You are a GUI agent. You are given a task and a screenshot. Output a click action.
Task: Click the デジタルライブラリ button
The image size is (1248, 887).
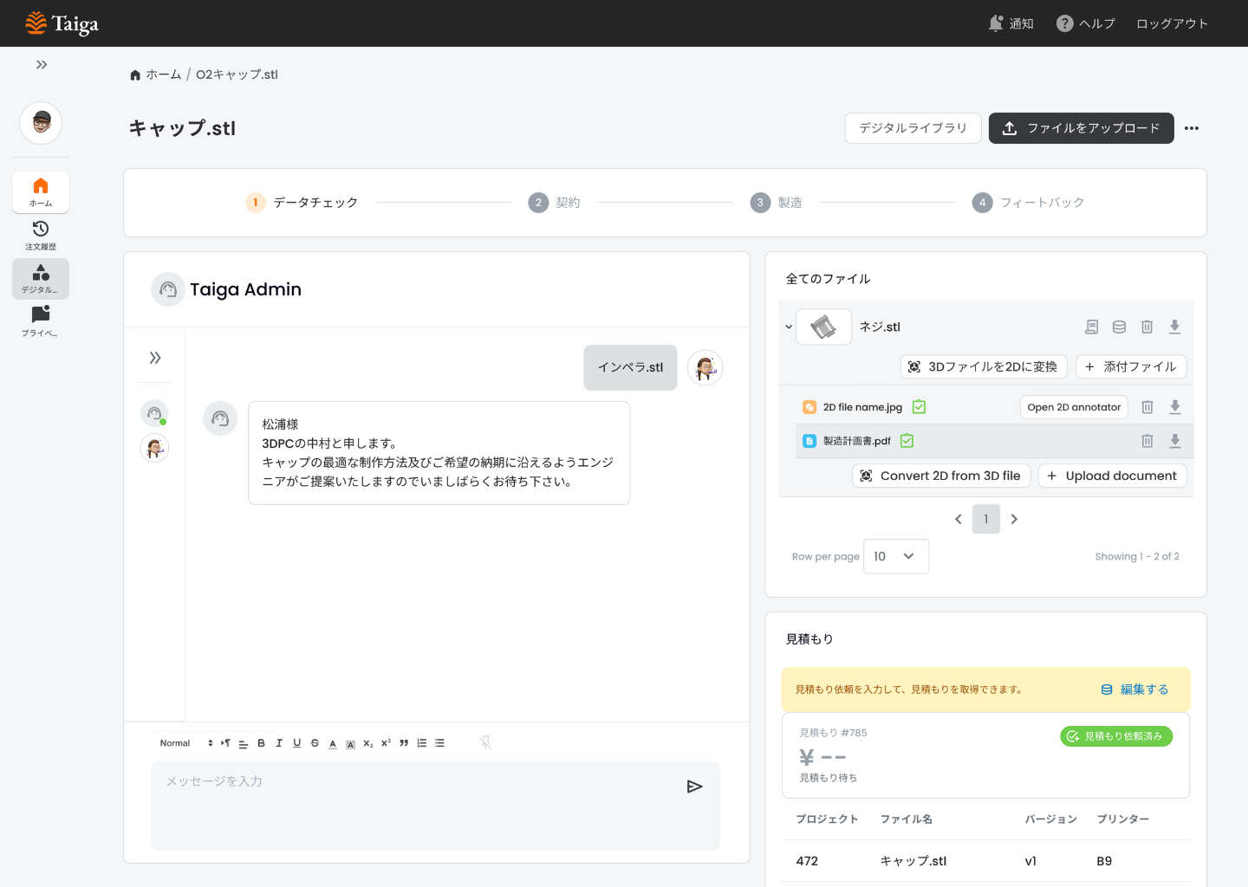click(x=913, y=128)
